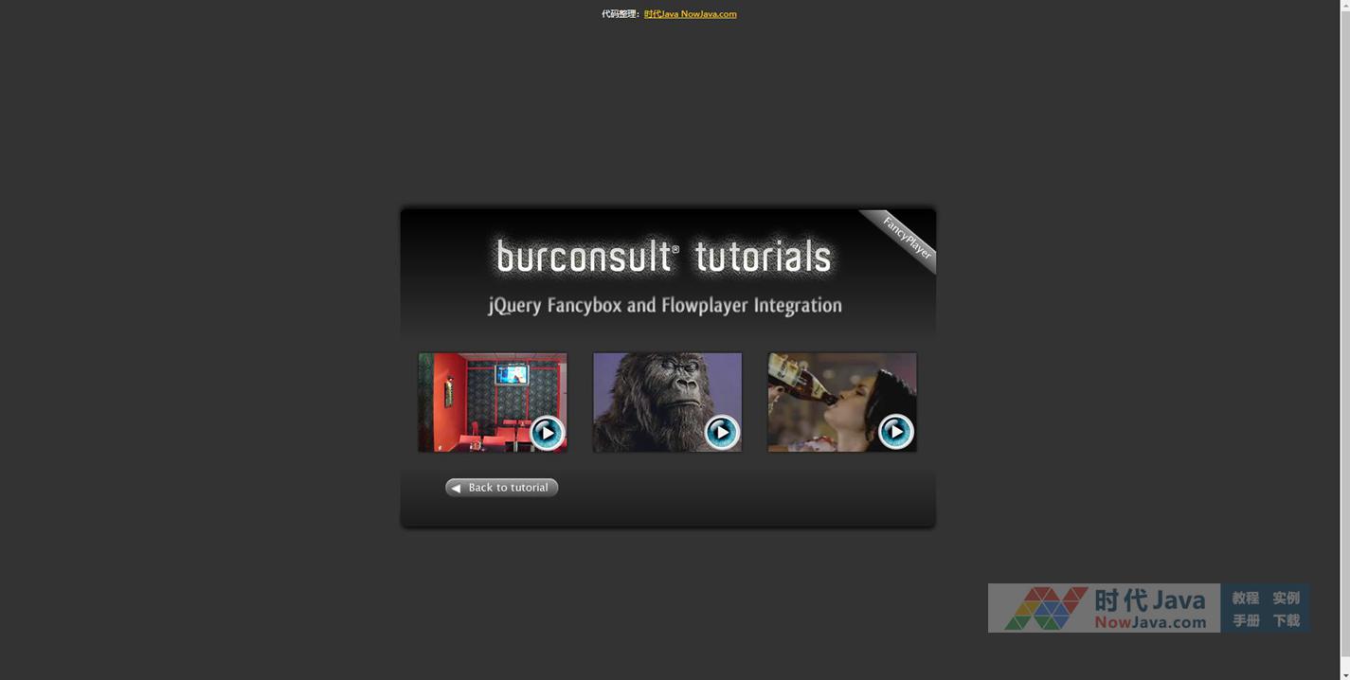Open the 实例 link in watermark banner

click(x=1286, y=598)
